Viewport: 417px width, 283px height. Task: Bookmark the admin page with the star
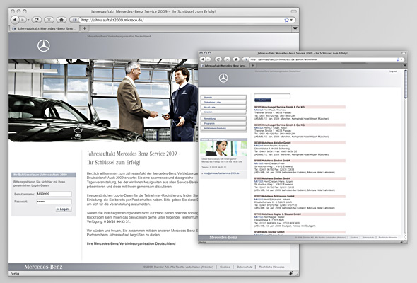pyautogui.click(x=398, y=59)
